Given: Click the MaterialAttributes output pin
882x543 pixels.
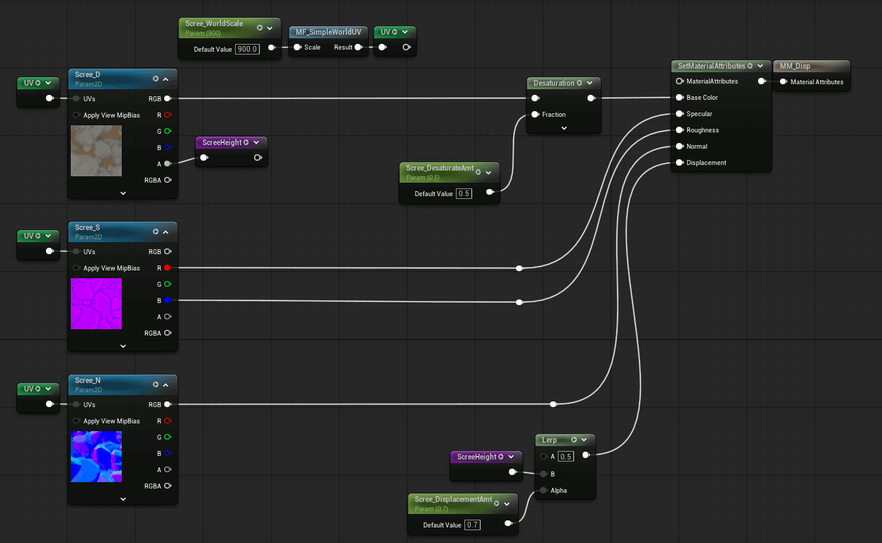Looking at the screenshot, I should (763, 81).
